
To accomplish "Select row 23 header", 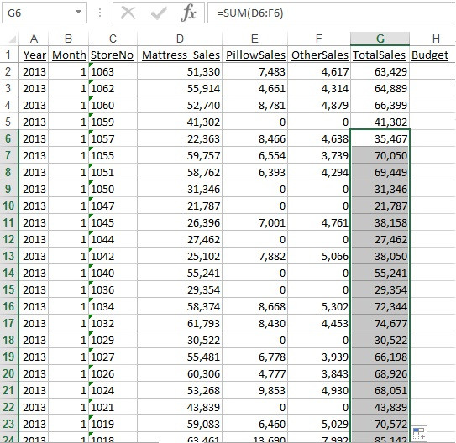I will (x=8, y=424).
